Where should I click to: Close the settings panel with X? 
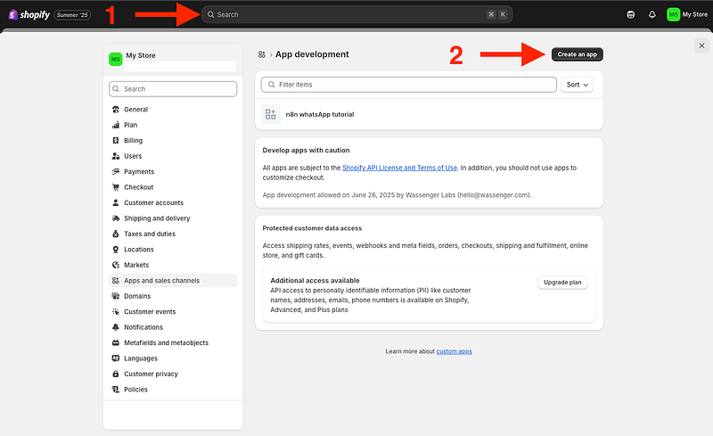point(701,45)
